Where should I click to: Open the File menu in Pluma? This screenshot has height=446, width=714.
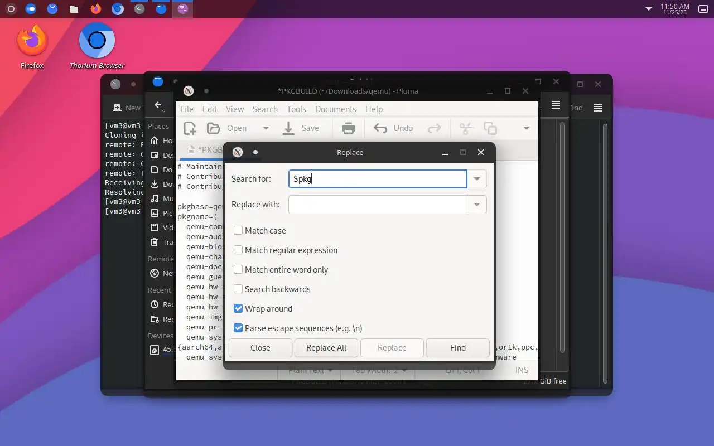coord(187,109)
